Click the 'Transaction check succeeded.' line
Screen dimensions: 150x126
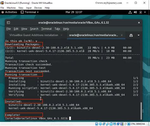coord(28,65)
